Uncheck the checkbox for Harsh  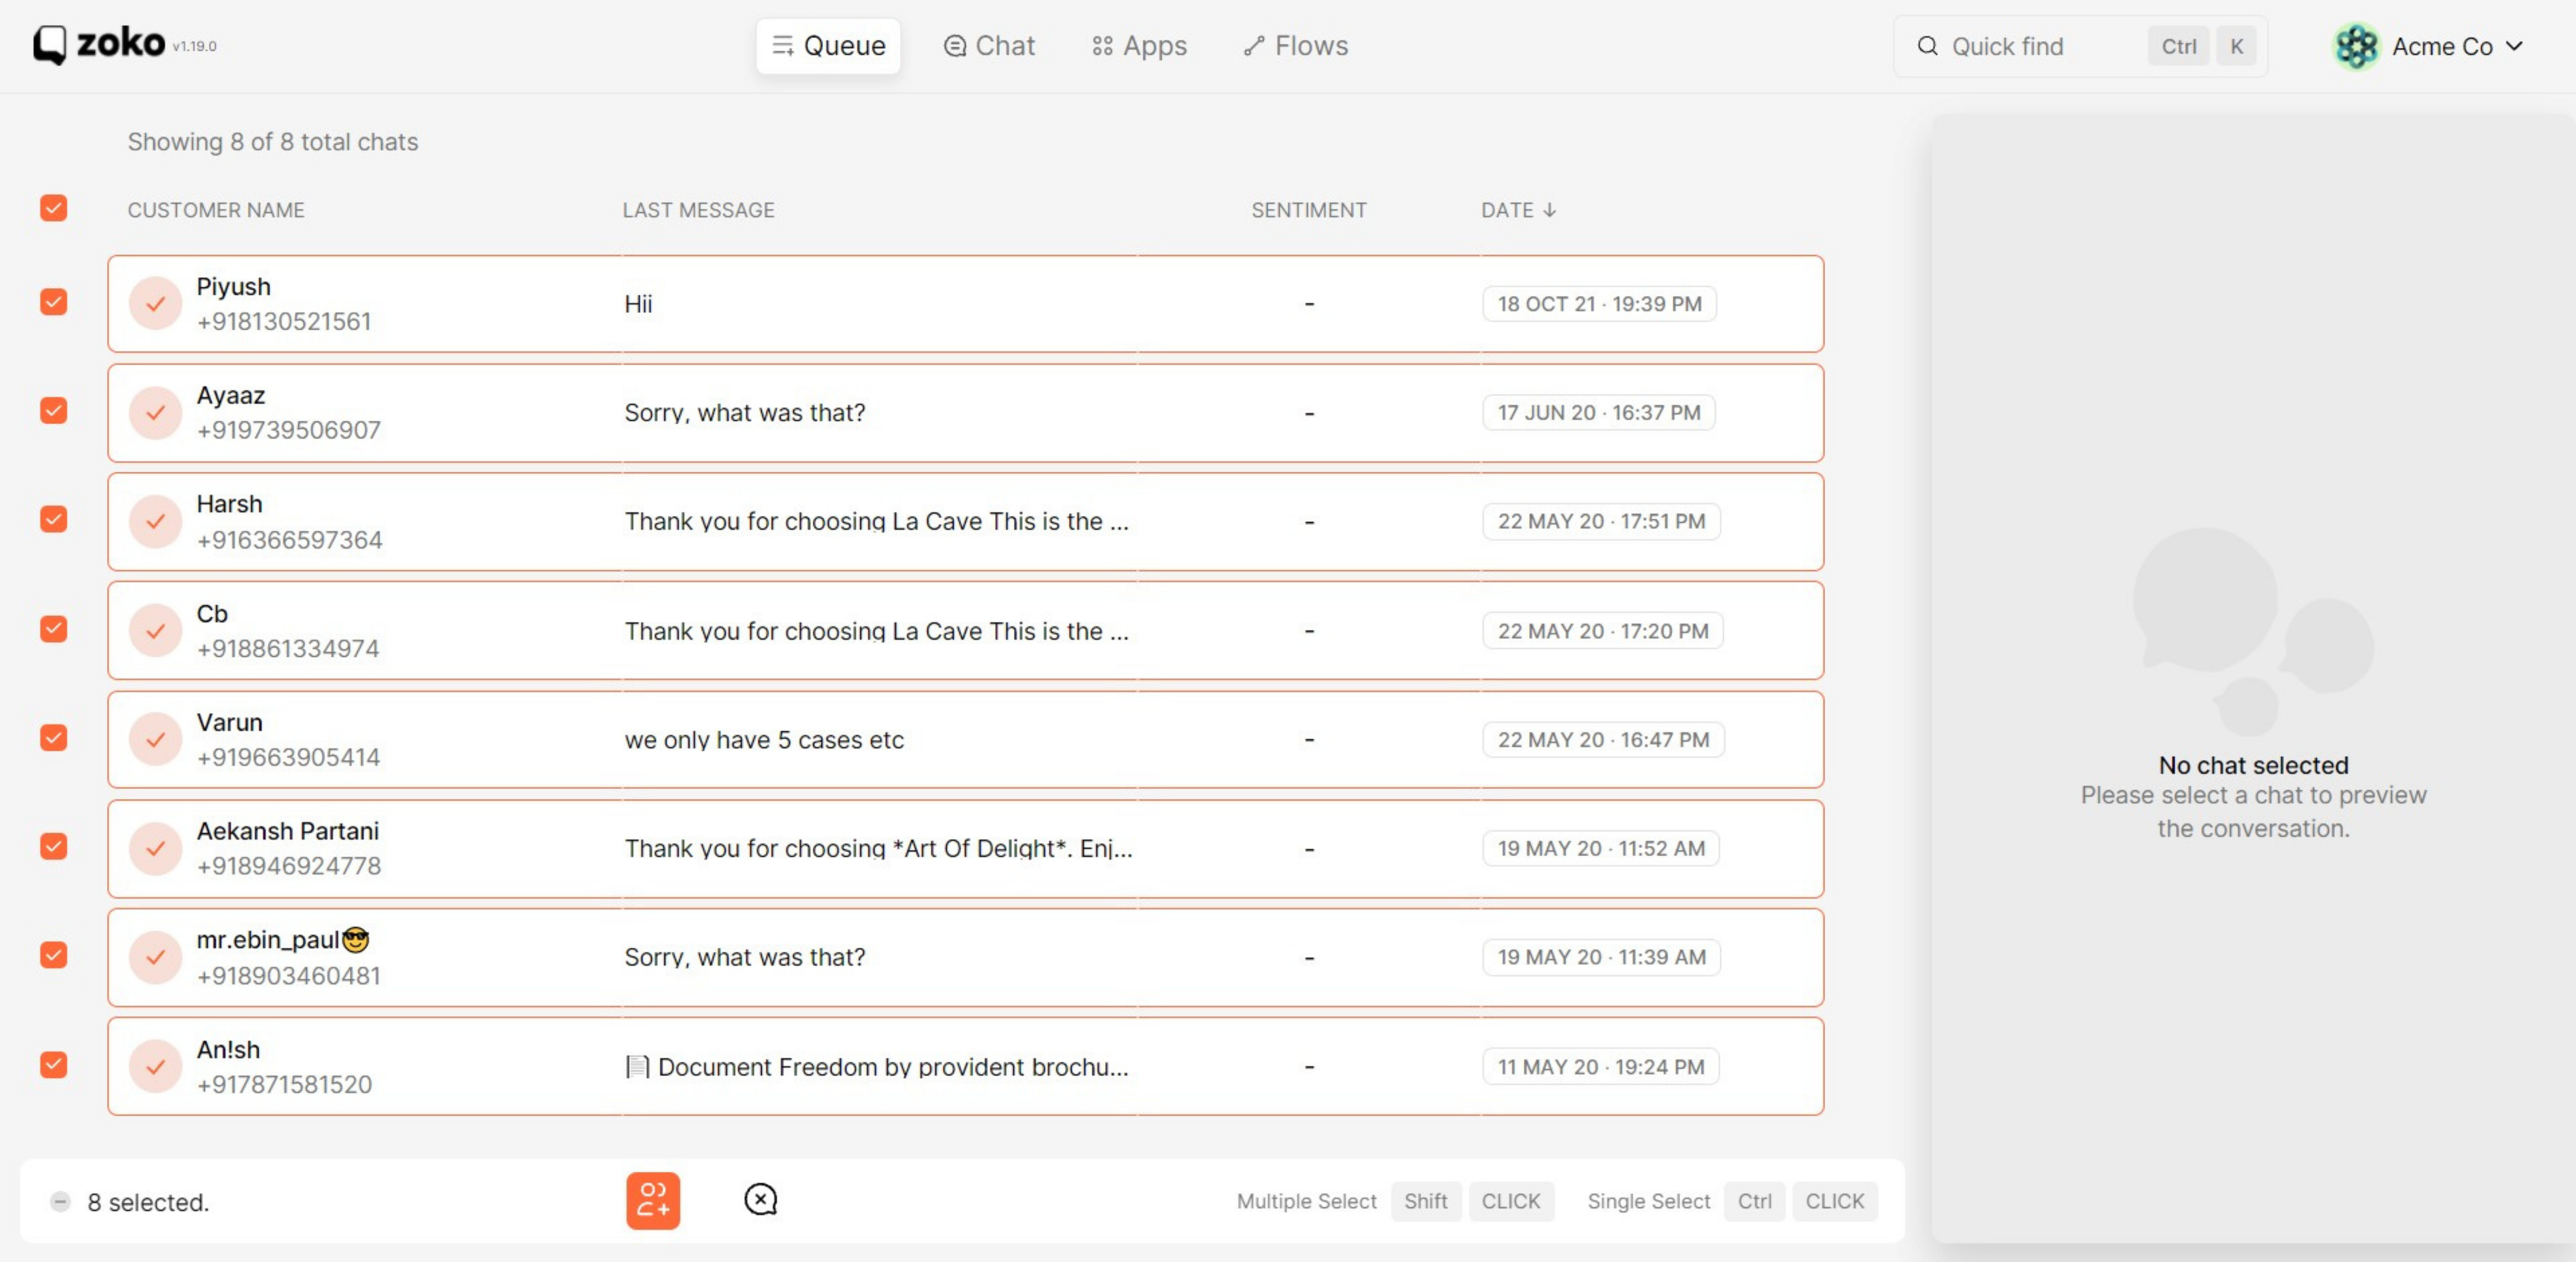pyautogui.click(x=54, y=519)
